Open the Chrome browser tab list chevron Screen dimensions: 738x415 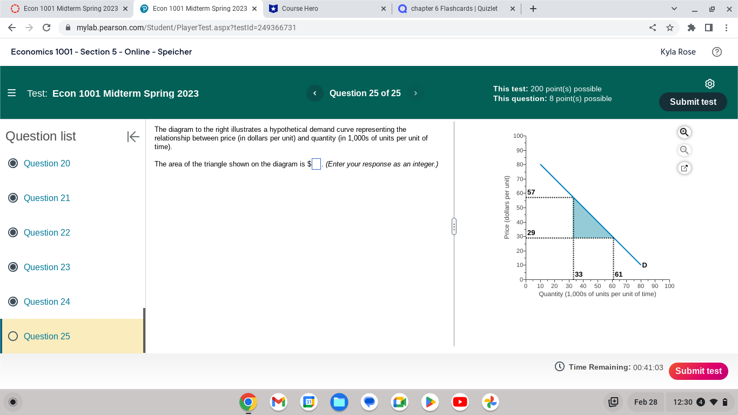click(x=674, y=8)
